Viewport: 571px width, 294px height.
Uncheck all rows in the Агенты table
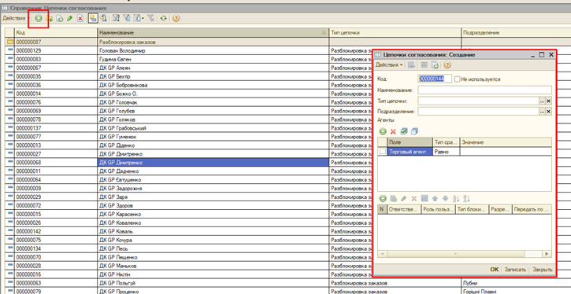(414, 131)
